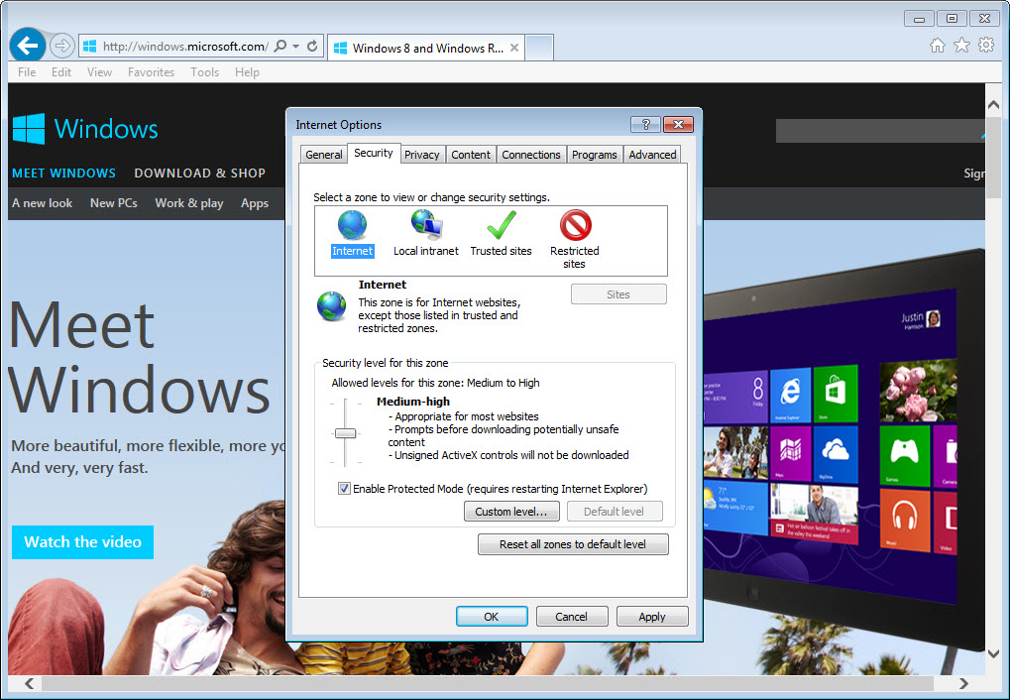
Task: Toggle Enable Protected Mode checkbox
Action: tap(344, 489)
